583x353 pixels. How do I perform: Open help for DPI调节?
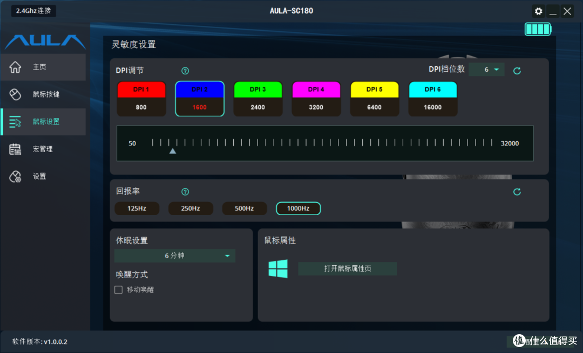click(x=185, y=71)
